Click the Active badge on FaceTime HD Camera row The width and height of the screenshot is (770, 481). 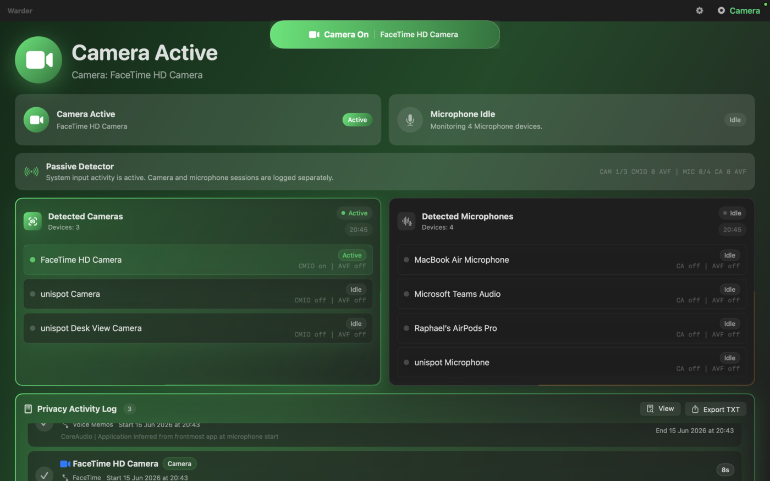tap(352, 255)
